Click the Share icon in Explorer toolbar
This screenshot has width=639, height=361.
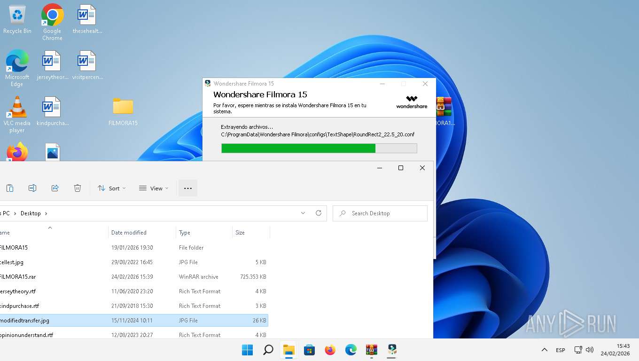(x=55, y=188)
